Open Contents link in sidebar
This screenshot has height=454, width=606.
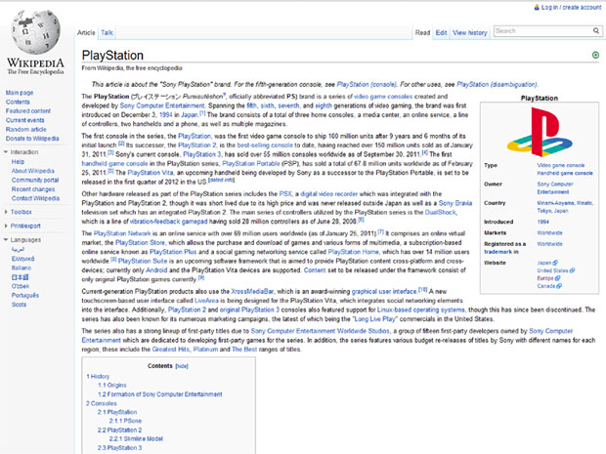click(x=18, y=102)
